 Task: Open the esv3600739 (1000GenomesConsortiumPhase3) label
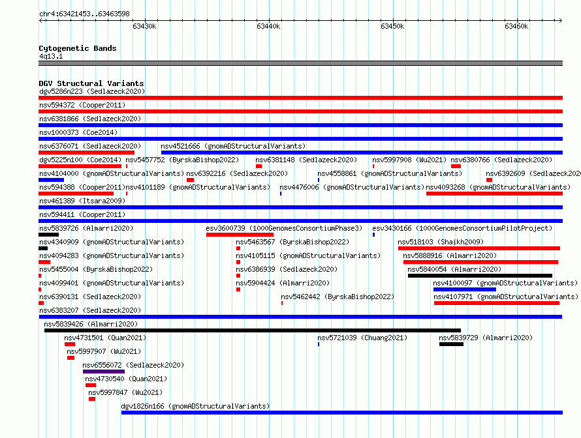(x=284, y=228)
